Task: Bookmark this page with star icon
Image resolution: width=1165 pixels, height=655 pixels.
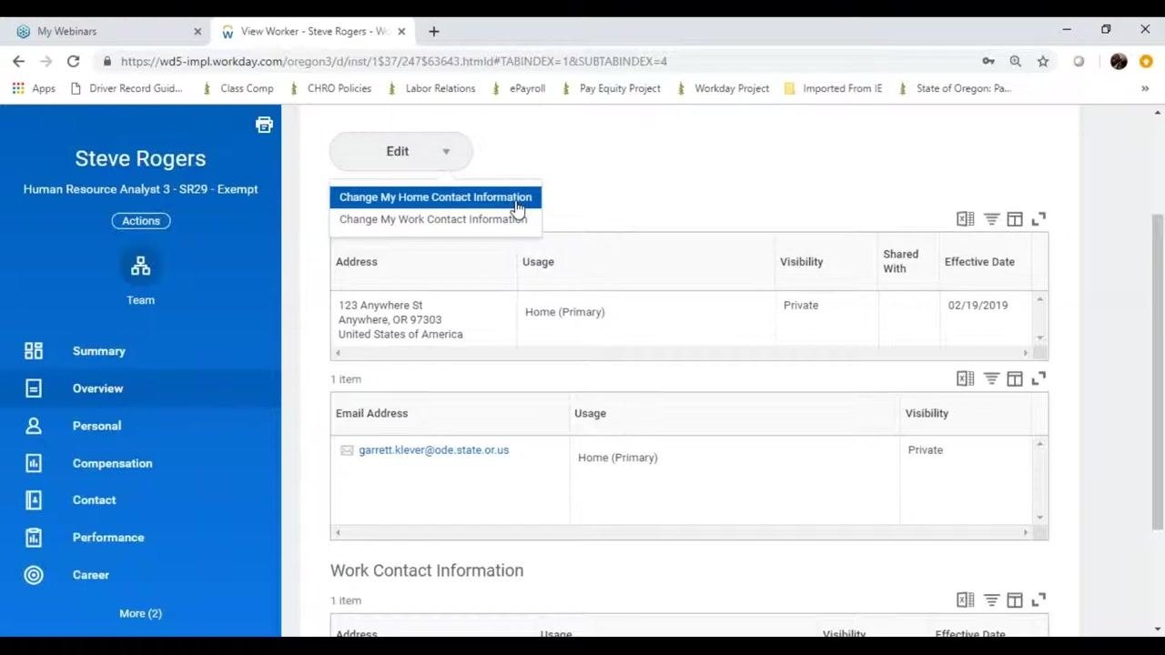Action: coord(1043,61)
